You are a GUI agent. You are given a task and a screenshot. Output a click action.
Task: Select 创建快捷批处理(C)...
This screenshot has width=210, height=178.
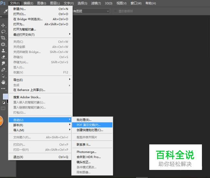tap(92, 130)
